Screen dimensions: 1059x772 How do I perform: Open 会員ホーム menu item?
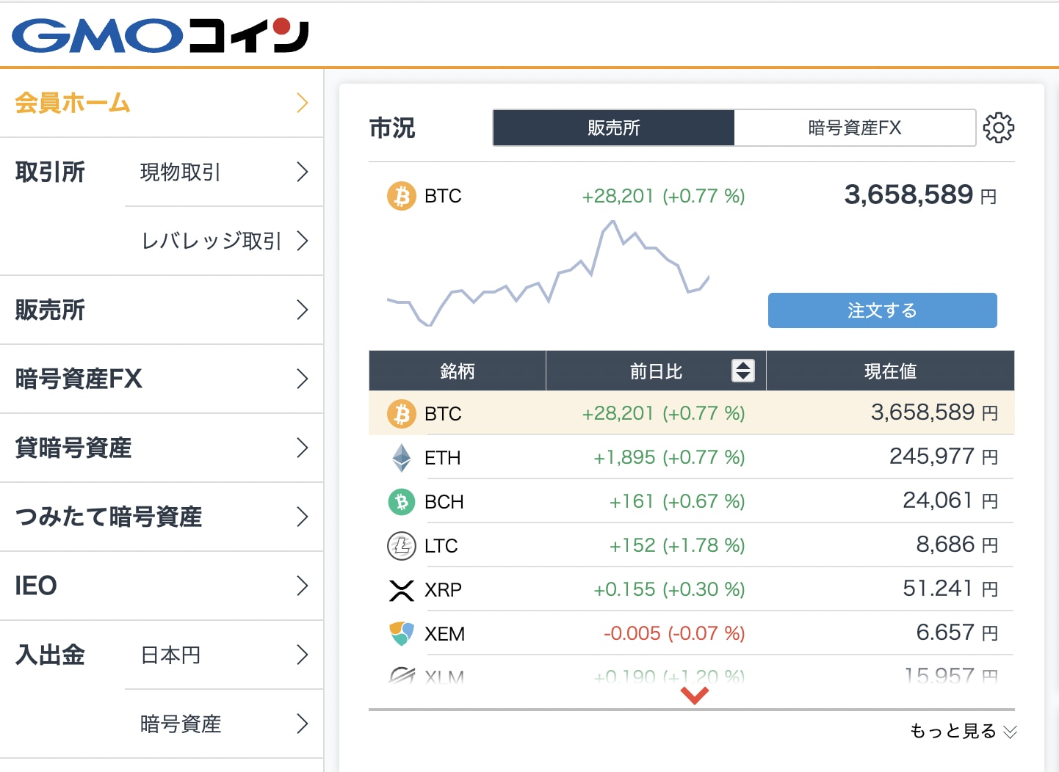tap(162, 103)
